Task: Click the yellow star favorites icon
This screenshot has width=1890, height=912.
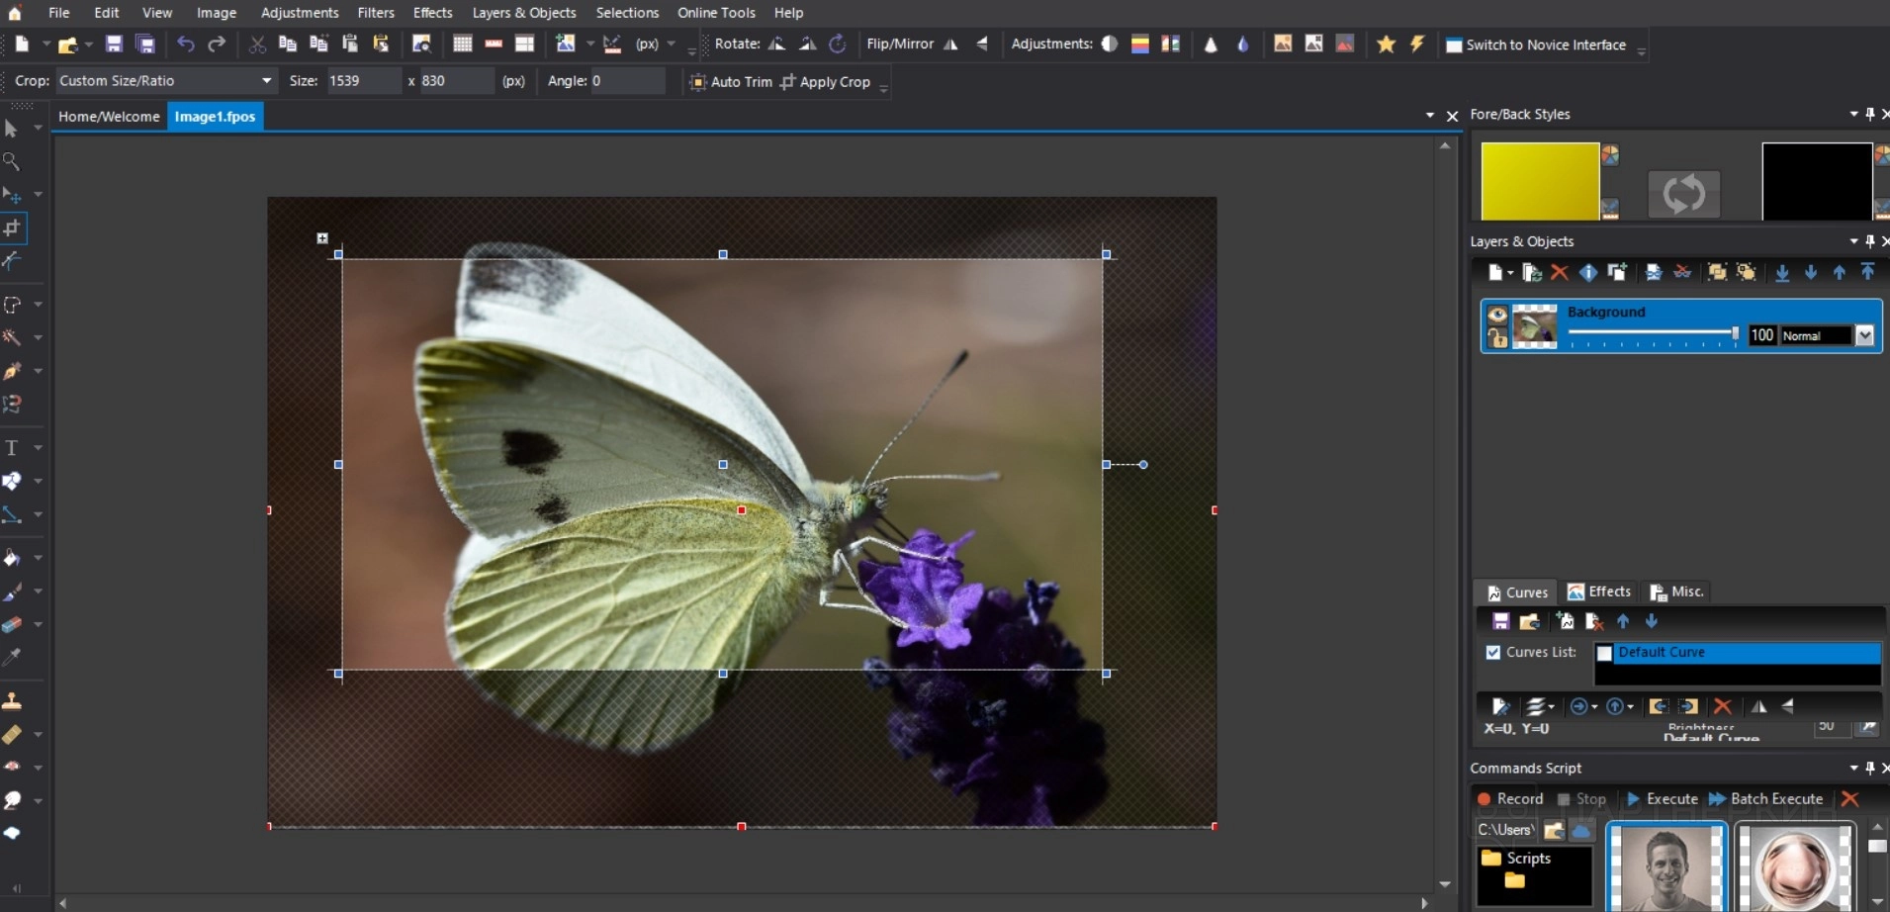Action: point(1386,44)
